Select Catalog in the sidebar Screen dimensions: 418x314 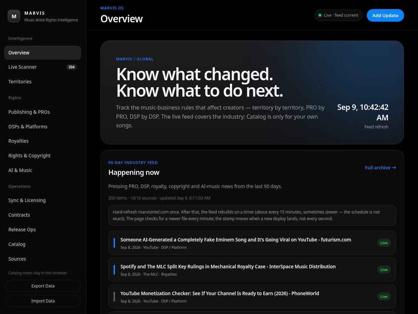point(42,244)
